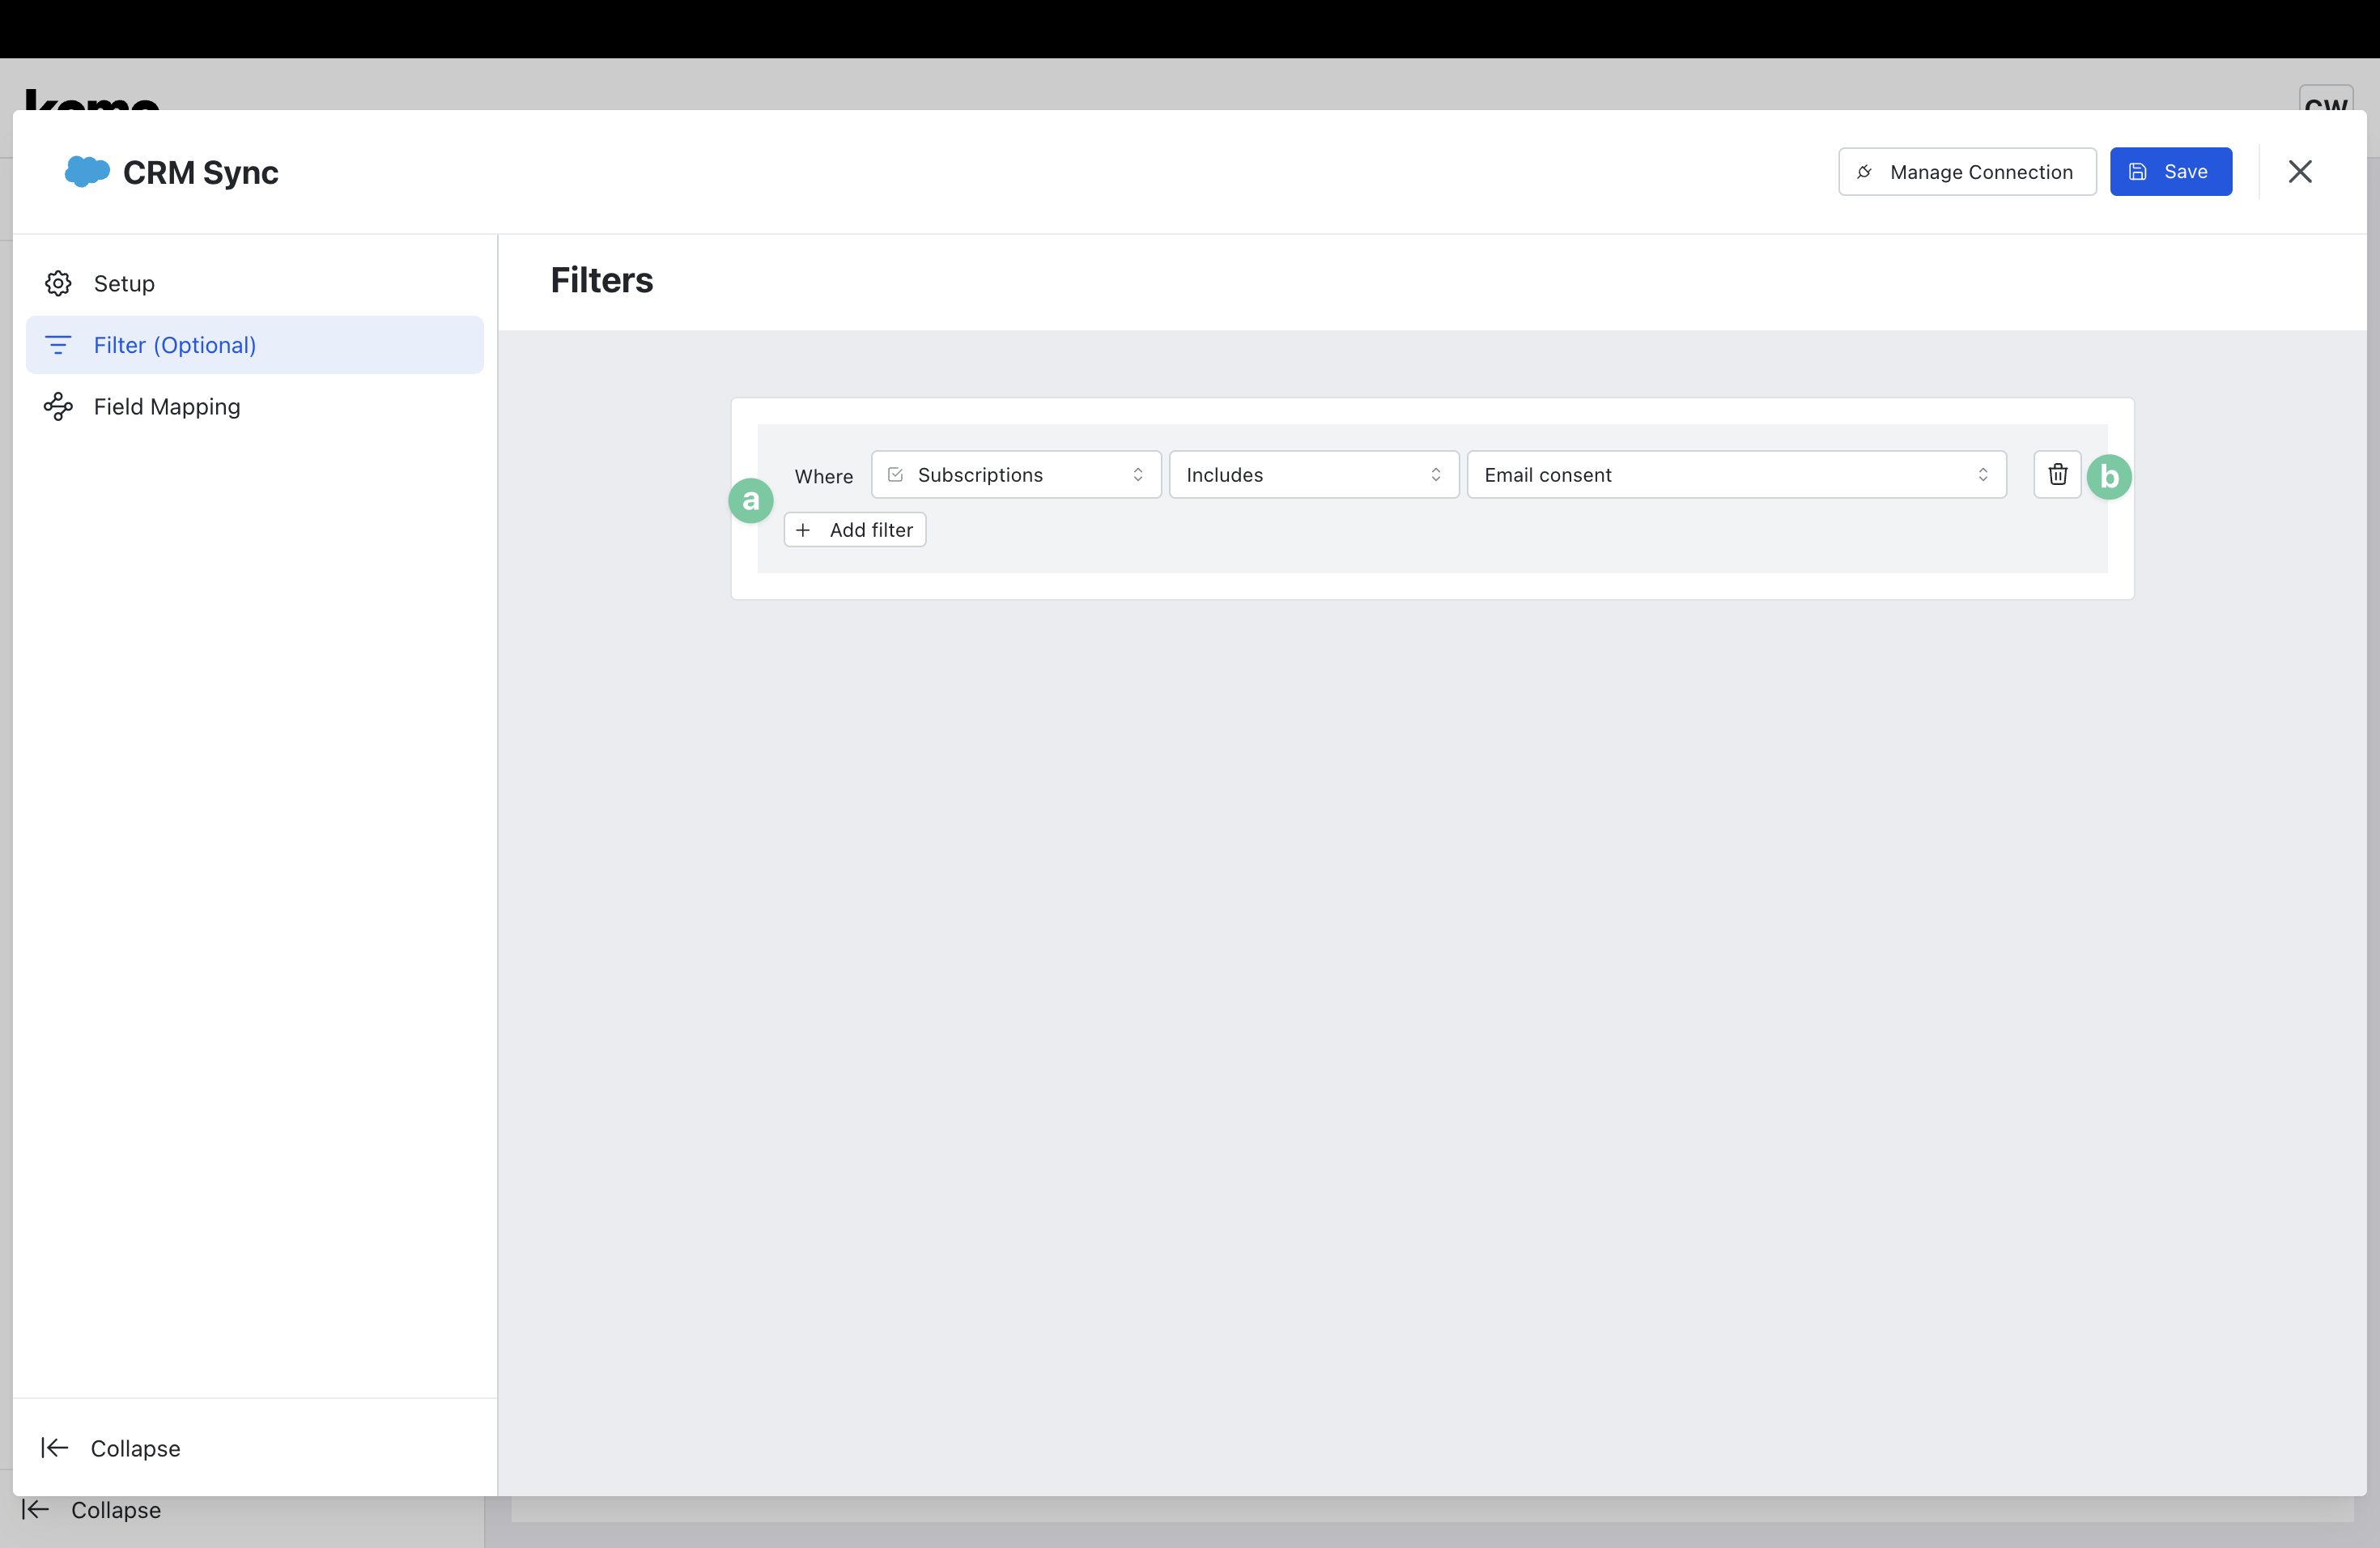Screen dimensions: 2380x1548
Task: Click the filter lines icon in sidebar
Action: [58, 345]
